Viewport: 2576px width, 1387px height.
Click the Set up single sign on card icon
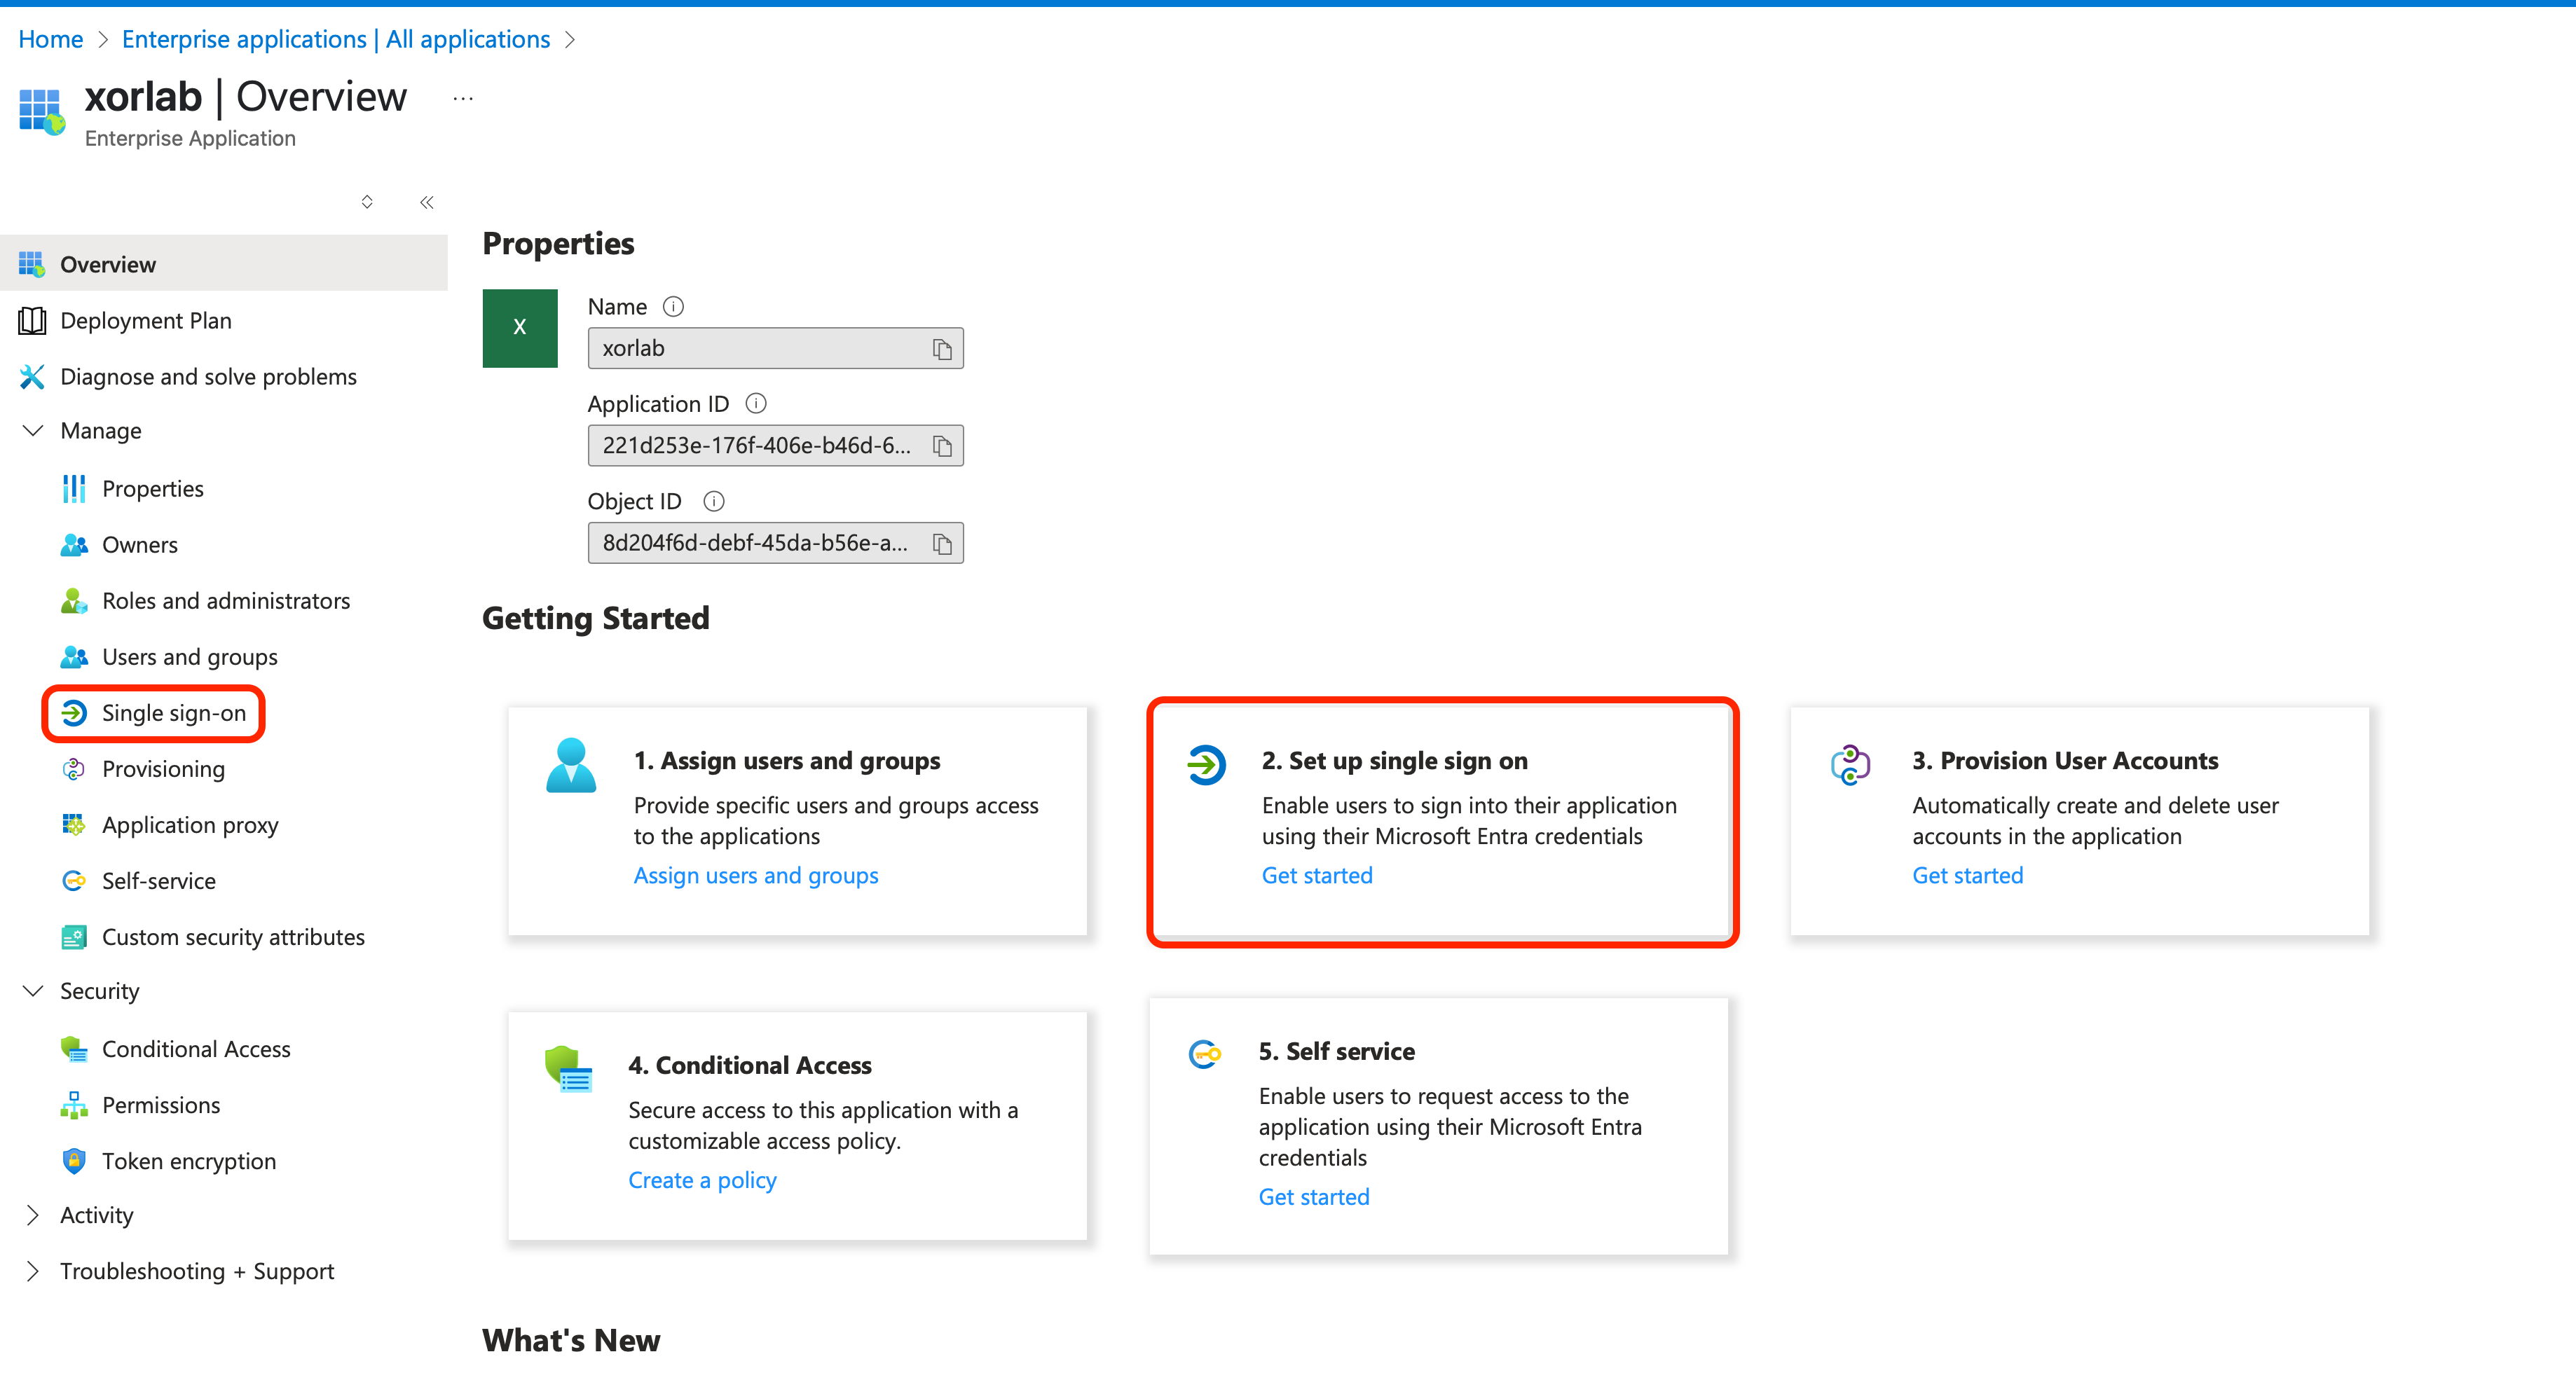tap(1206, 766)
